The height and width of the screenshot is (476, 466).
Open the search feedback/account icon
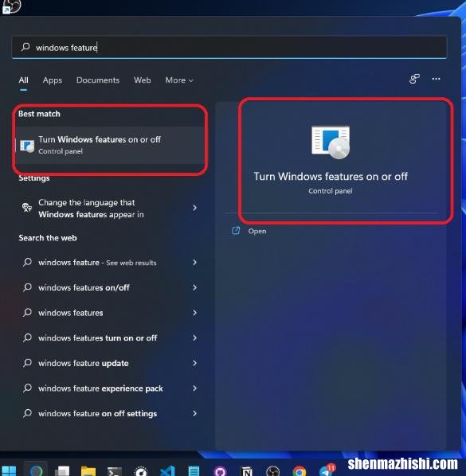[x=414, y=79]
